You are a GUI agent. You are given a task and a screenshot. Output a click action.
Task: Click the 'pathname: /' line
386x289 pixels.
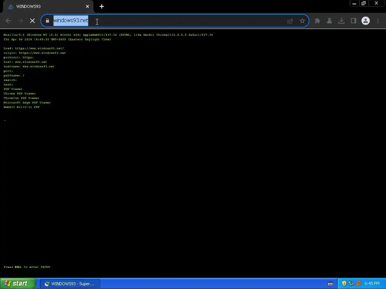[14, 75]
